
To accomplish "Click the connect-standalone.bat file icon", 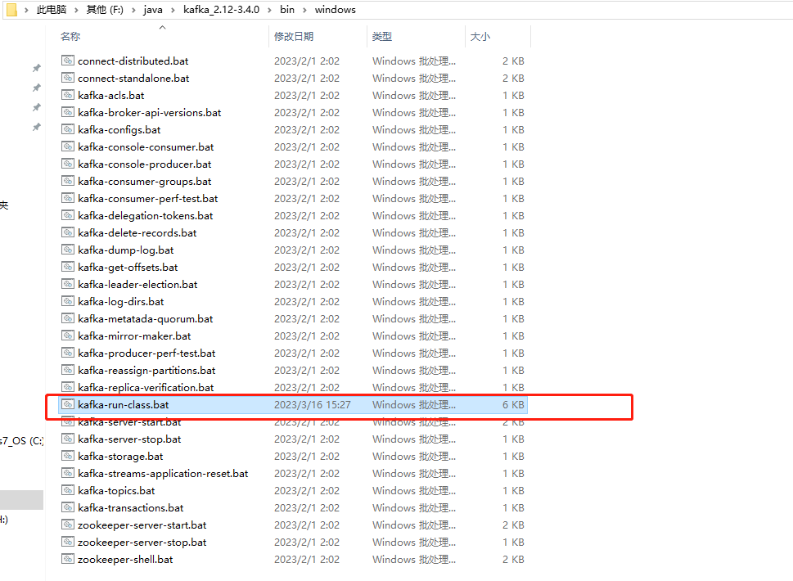I will coord(68,78).
